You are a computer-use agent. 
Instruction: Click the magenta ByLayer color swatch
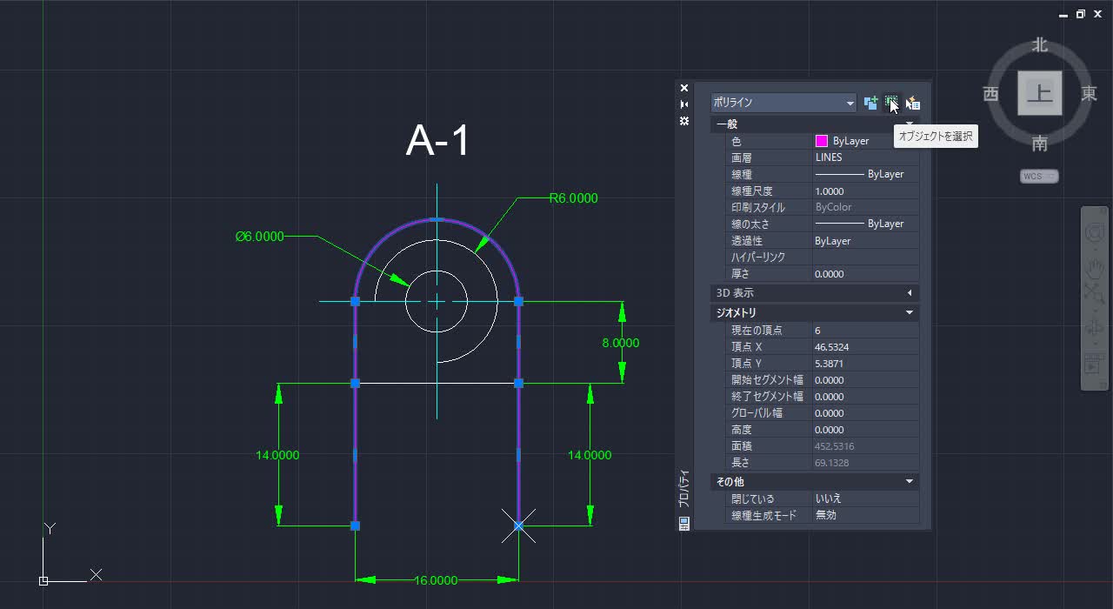click(821, 140)
